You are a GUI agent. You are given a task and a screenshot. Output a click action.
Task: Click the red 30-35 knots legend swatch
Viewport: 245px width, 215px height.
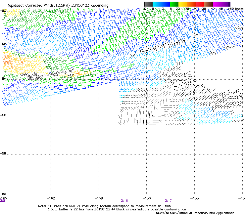point(200,4)
